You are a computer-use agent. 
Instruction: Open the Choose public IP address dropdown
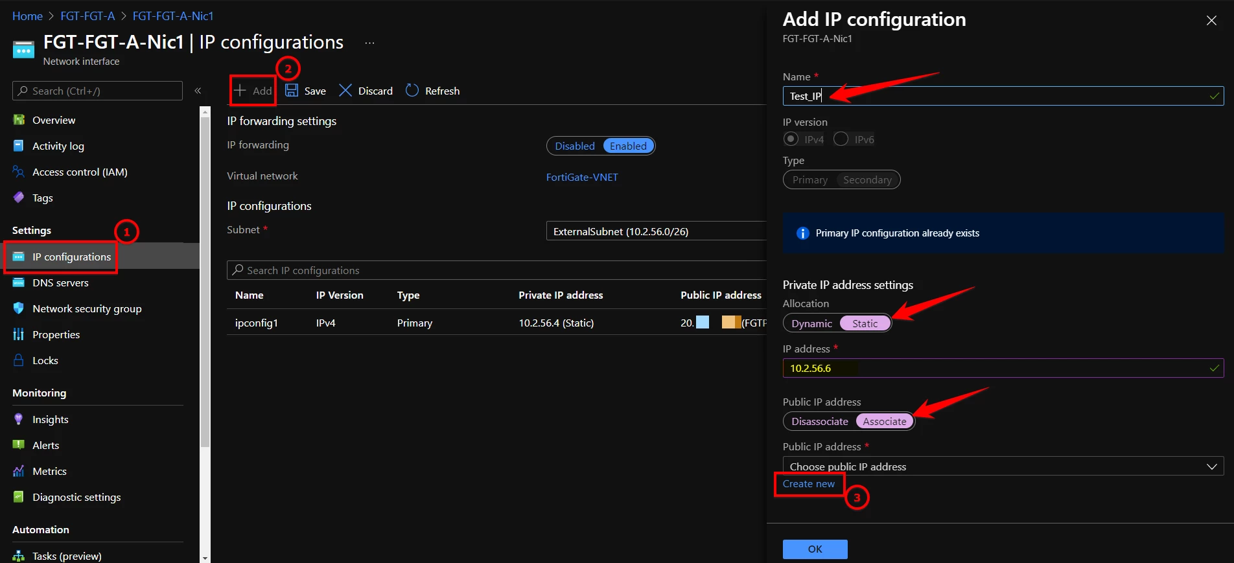point(1003,466)
